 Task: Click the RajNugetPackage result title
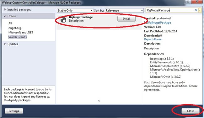point(81,17)
